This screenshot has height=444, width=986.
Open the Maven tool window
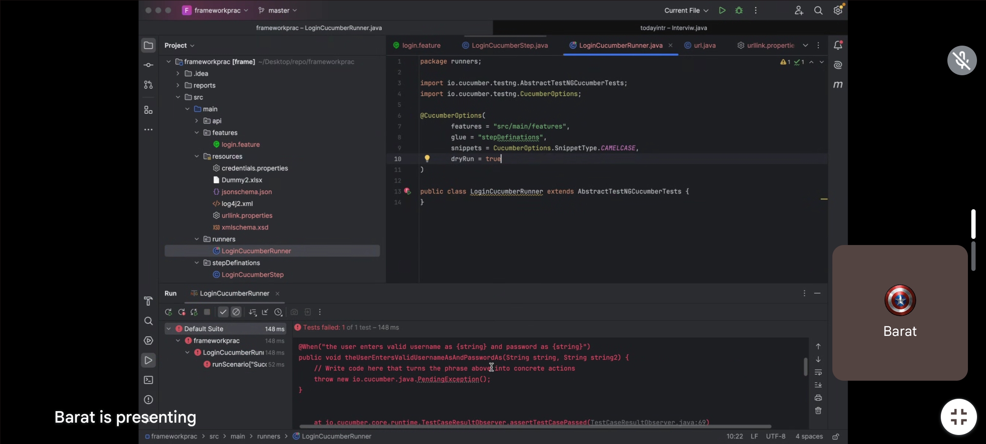click(x=838, y=85)
